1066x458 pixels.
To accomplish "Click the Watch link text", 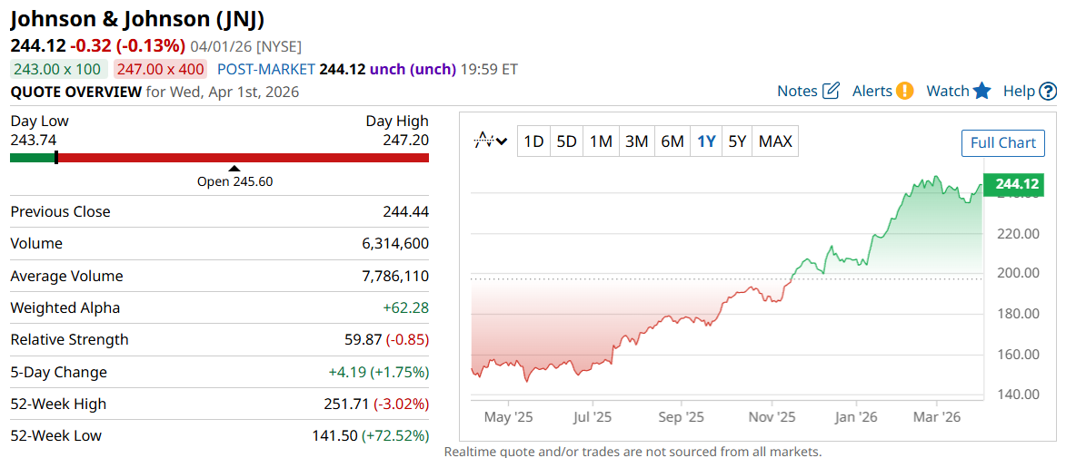I will coord(948,91).
